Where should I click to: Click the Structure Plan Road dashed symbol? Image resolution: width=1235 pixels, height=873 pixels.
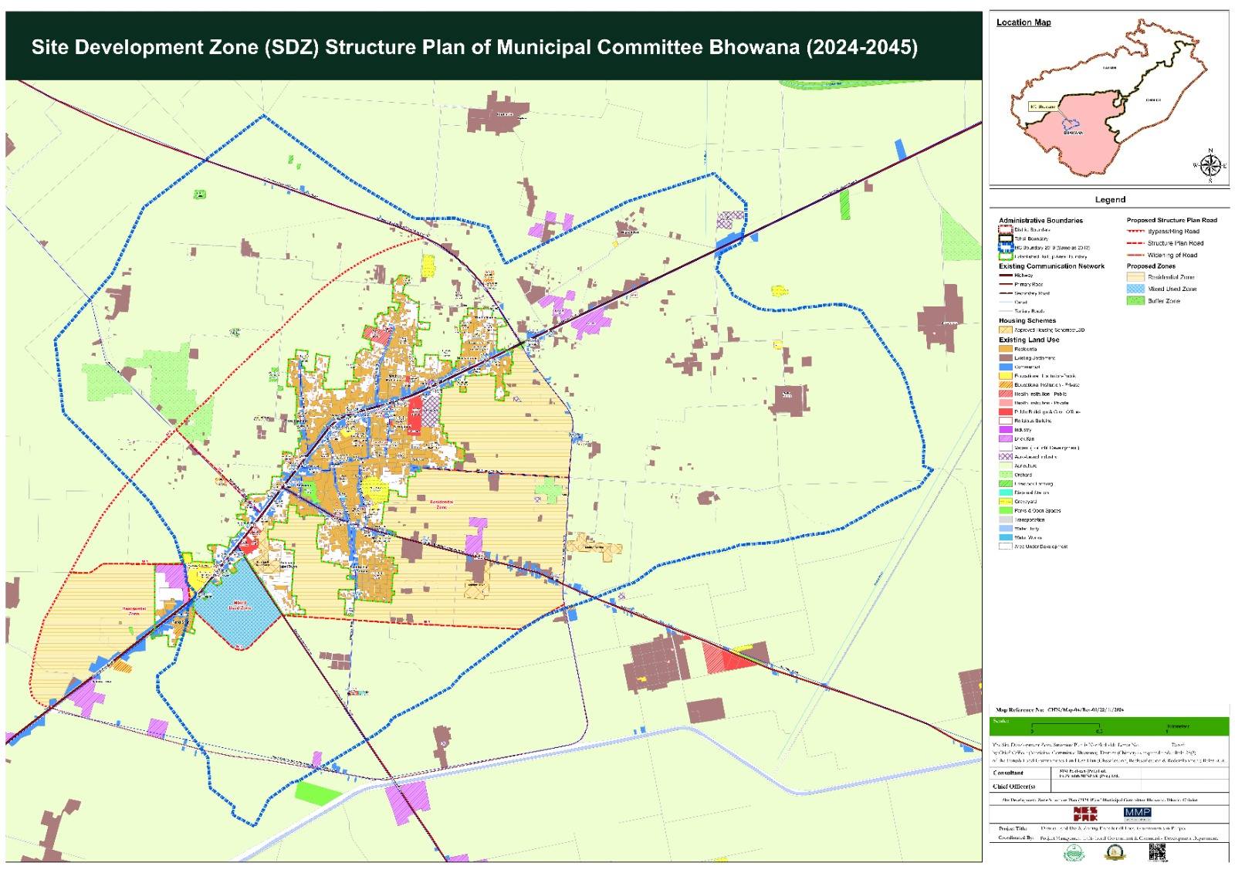(x=1135, y=242)
